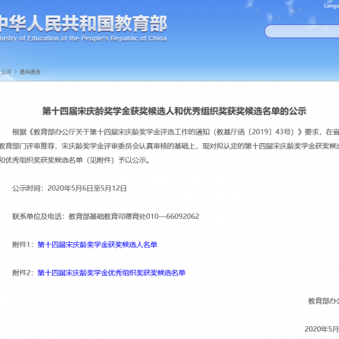This screenshot has height=339, width=339.
Task: Click the paragraph starting 根据《教育部办公厅
Action: click(176, 132)
